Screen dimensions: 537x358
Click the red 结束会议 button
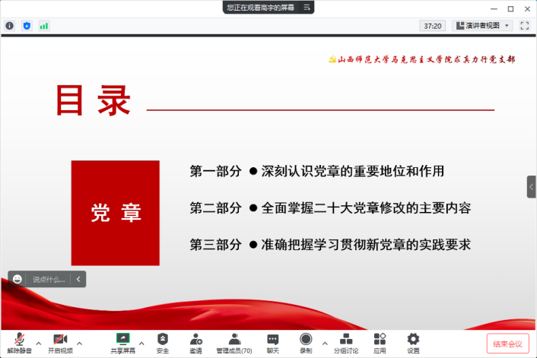[507, 344]
